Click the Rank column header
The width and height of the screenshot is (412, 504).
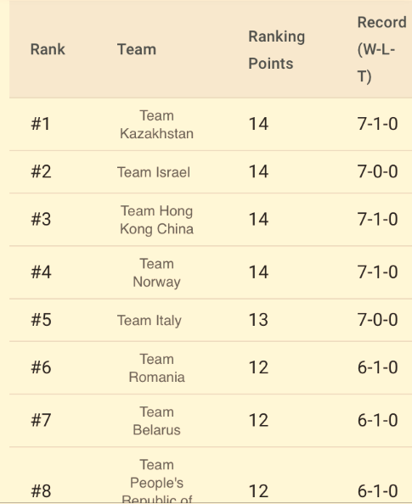coord(48,49)
